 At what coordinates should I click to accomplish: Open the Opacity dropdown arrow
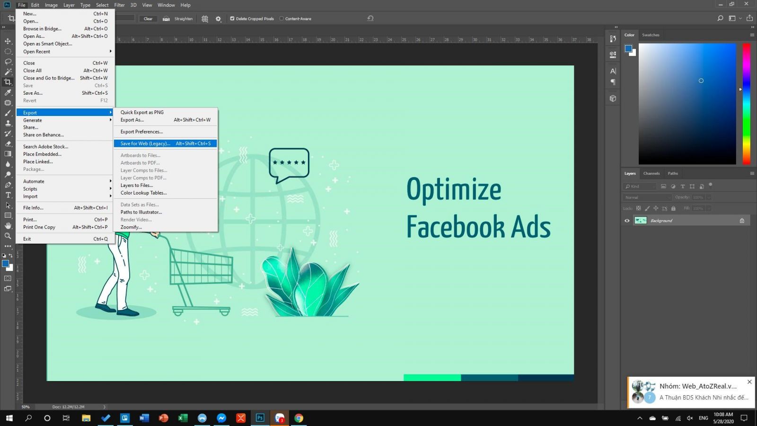[x=709, y=197]
